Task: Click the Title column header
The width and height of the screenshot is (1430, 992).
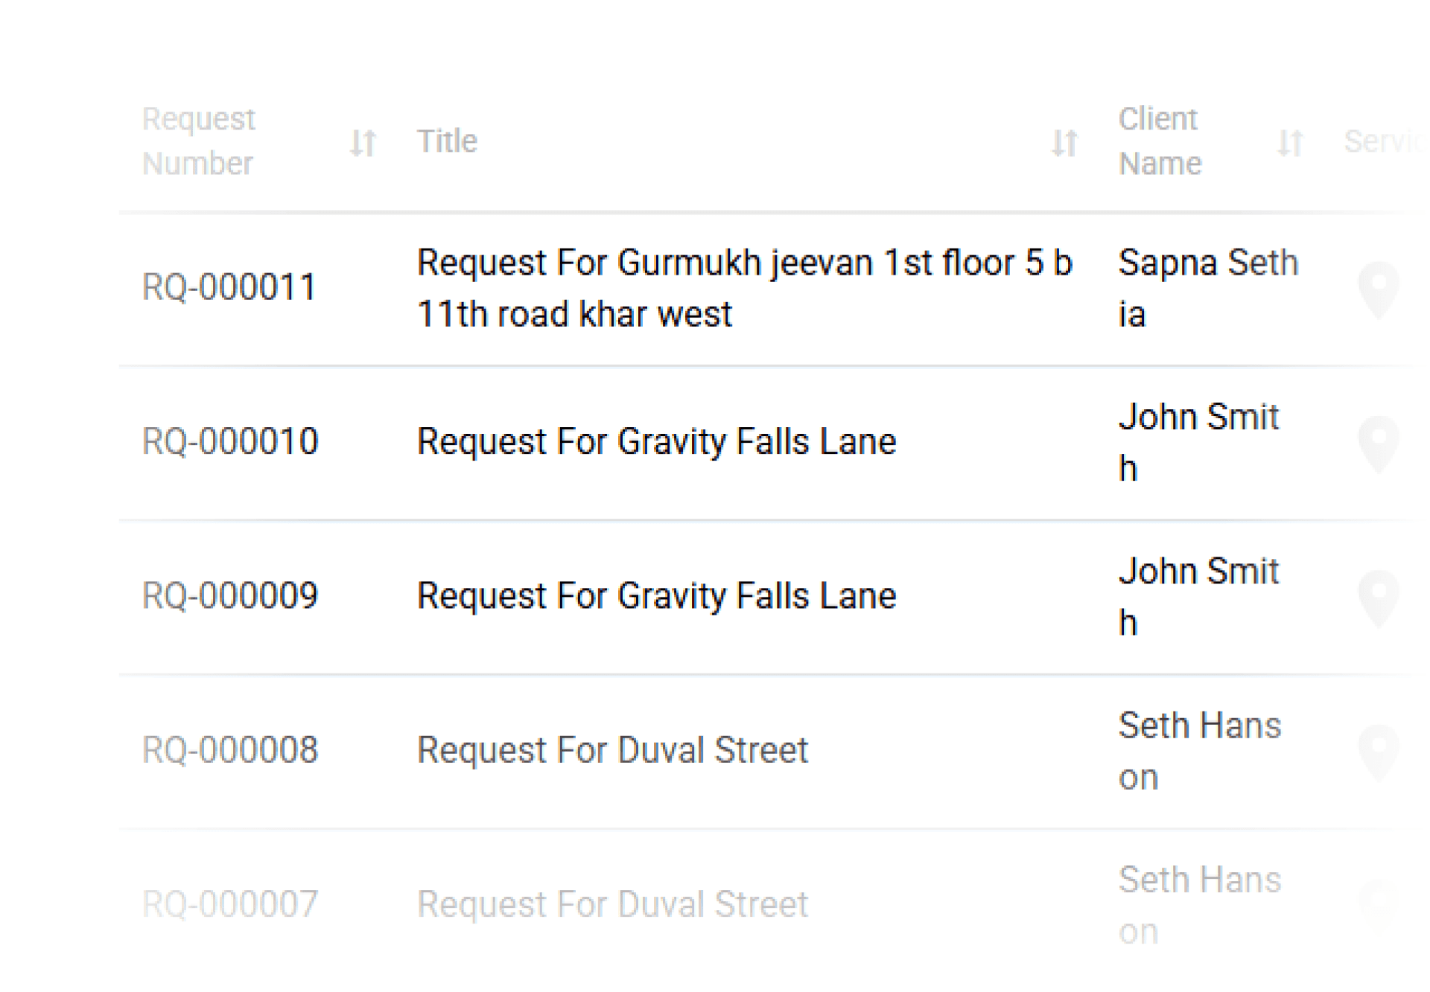Action: pyautogui.click(x=447, y=141)
